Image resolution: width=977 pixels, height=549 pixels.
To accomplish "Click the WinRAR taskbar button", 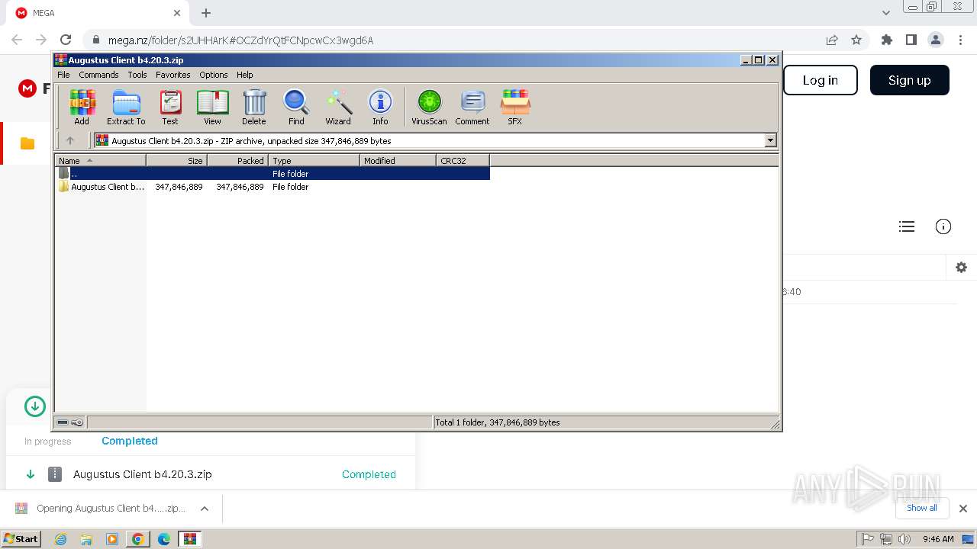I will point(189,539).
